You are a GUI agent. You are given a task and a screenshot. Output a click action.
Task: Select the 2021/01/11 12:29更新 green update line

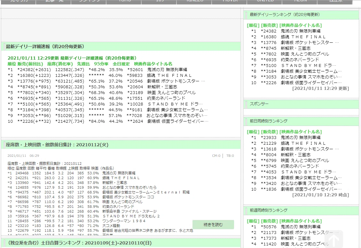(x=72, y=58)
